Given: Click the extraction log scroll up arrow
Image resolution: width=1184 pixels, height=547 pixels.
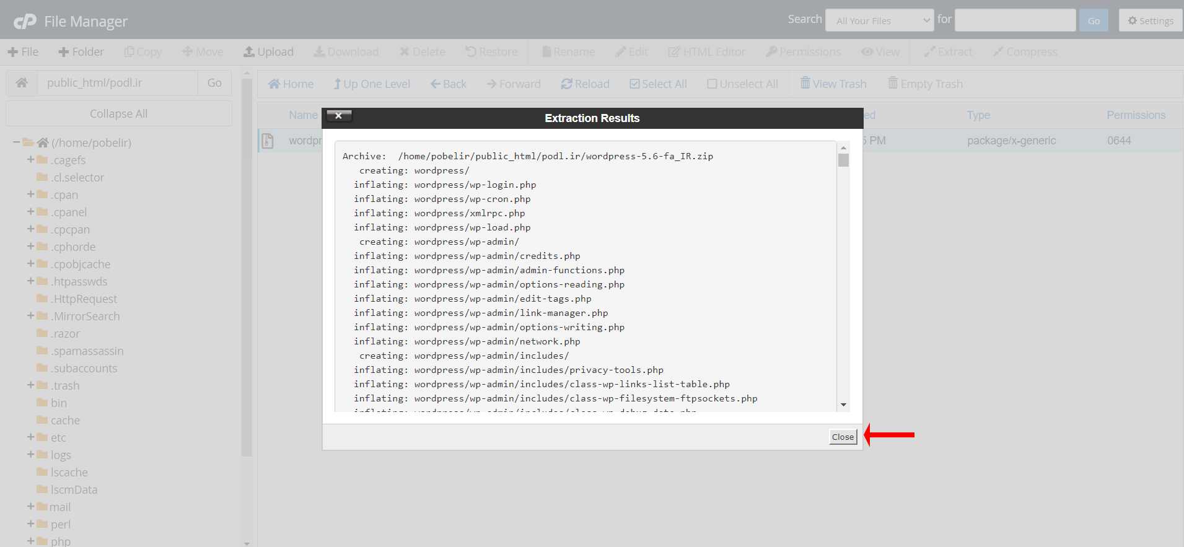Looking at the screenshot, I should click(x=843, y=147).
